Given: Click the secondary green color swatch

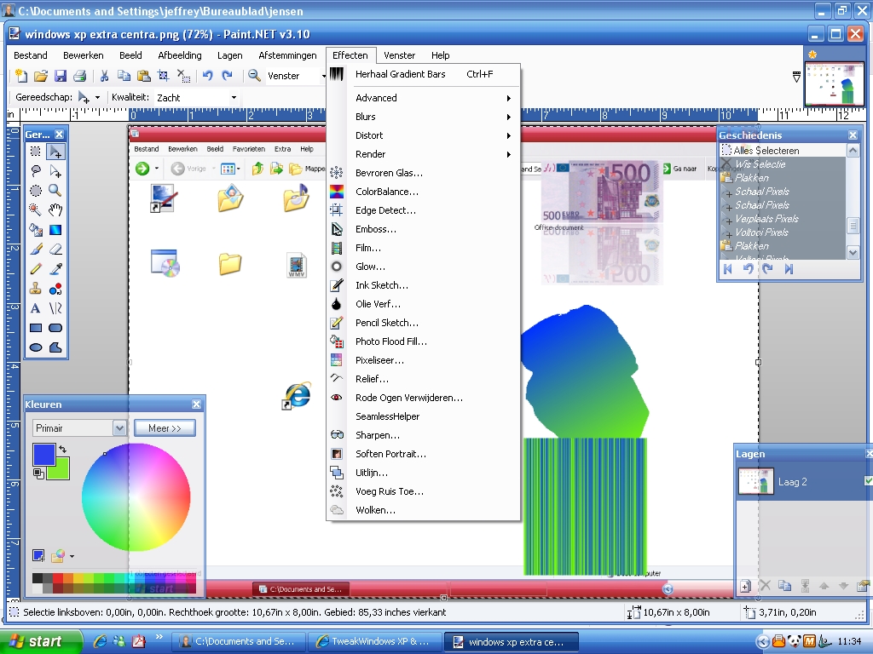Looking at the screenshot, I should [x=61, y=470].
